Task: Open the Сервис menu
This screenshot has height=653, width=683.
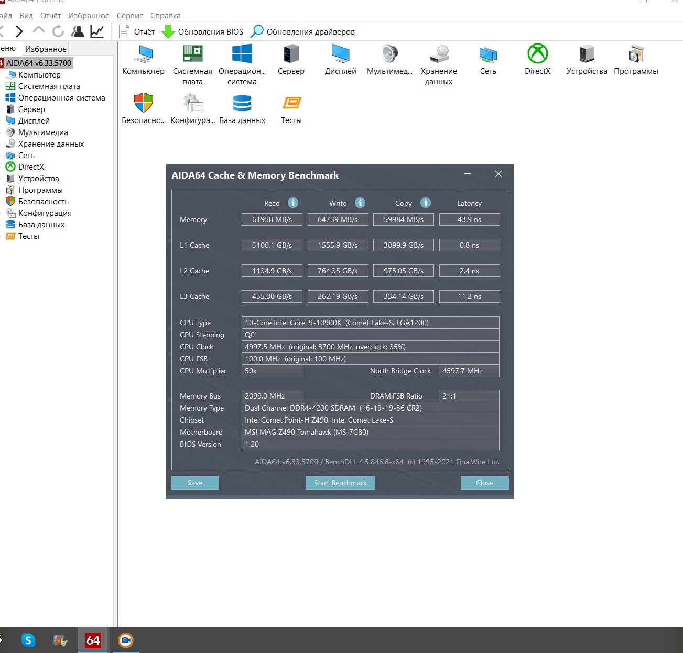Action: 129,16
